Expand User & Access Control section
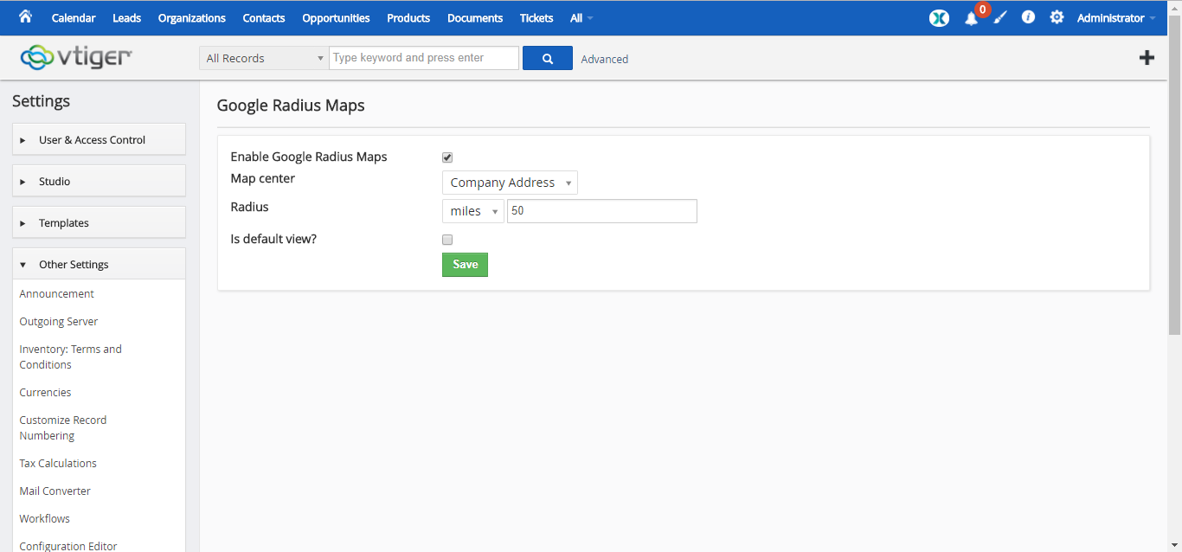 pos(99,139)
